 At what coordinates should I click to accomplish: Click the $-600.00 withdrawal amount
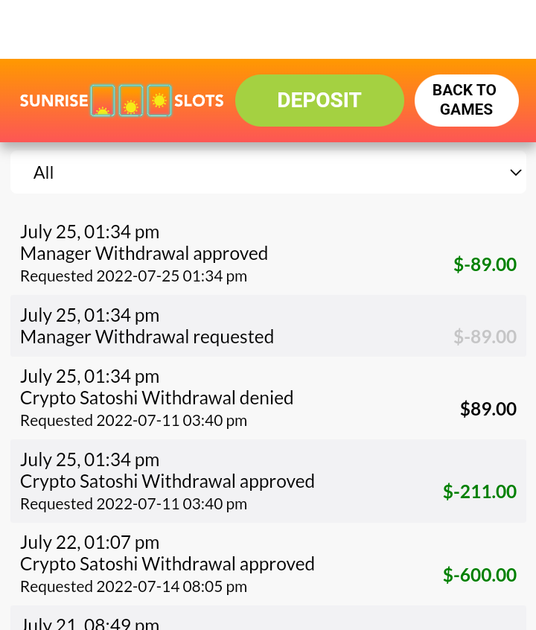coord(479,575)
